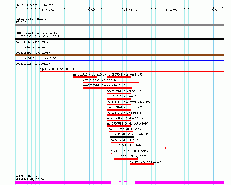Image resolution: width=231 pixels, height=185 pixels.
Task: Click nsv1150642 (John2014) label
Action: point(127,145)
